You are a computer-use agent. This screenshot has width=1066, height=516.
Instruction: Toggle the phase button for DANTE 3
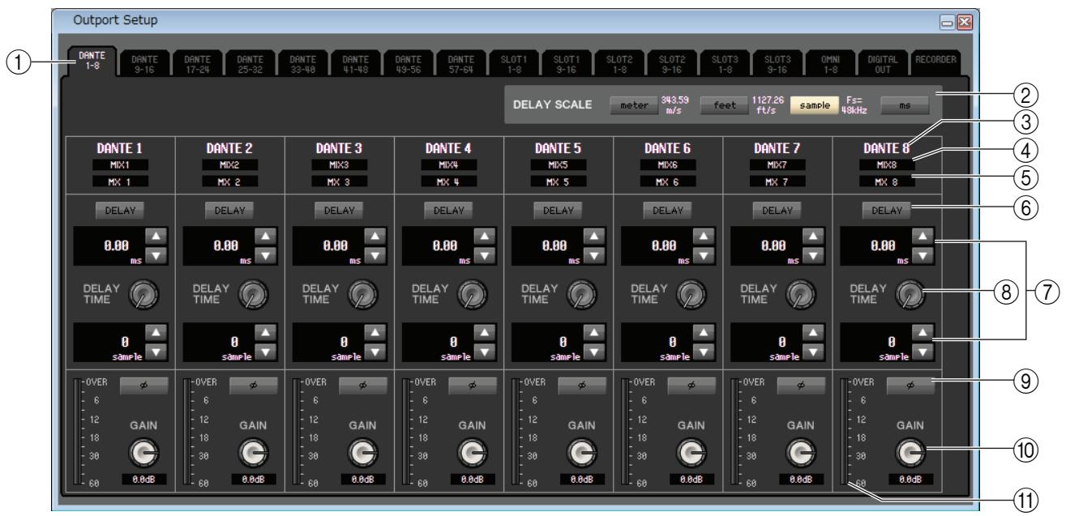pyautogui.click(x=363, y=386)
